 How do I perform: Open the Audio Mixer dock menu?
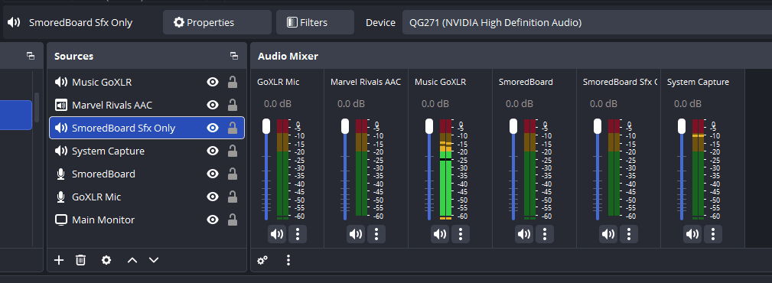288,260
